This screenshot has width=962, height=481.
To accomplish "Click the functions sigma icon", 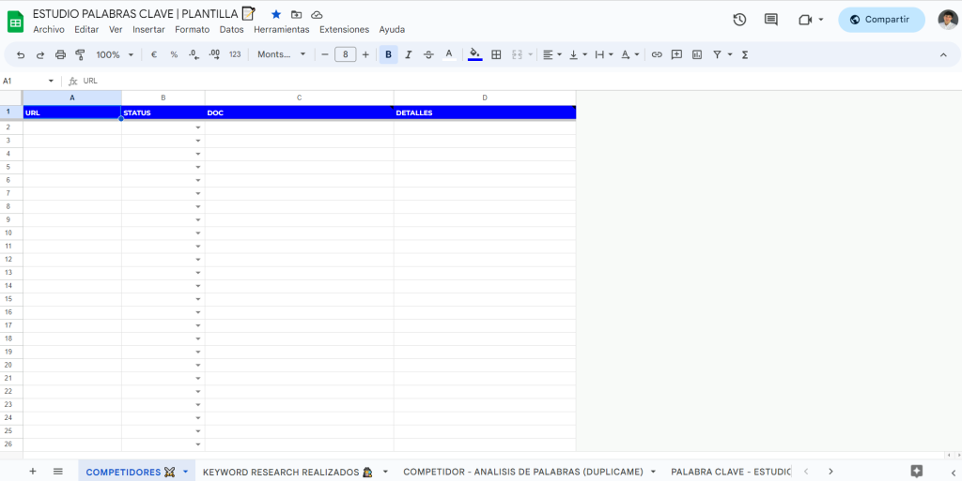I will (745, 54).
